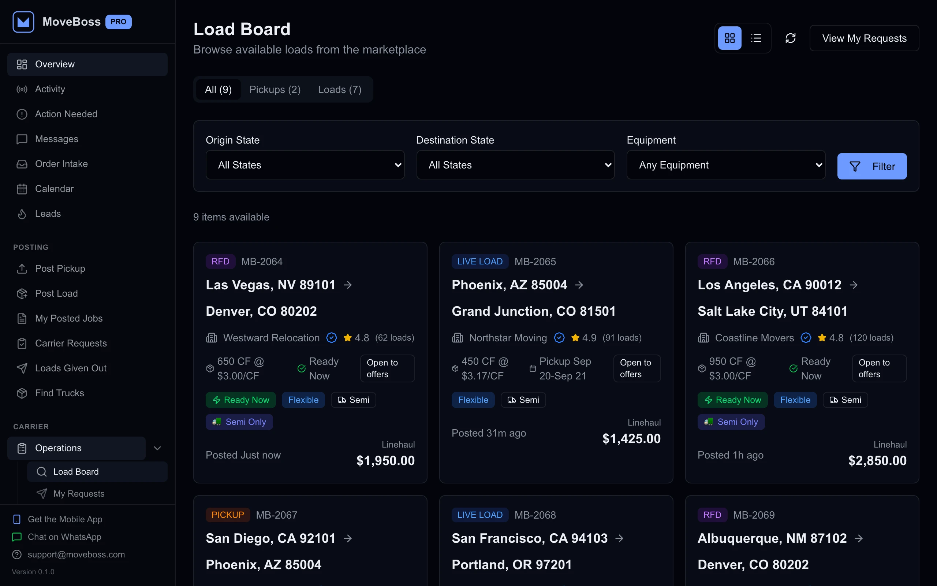Select the Loads (7) tab
Screen dimensions: 937x586
pos(340,89)
